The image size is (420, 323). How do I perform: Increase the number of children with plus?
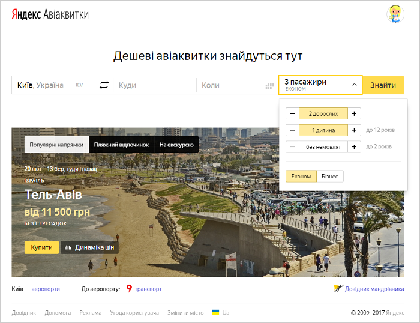354,130
